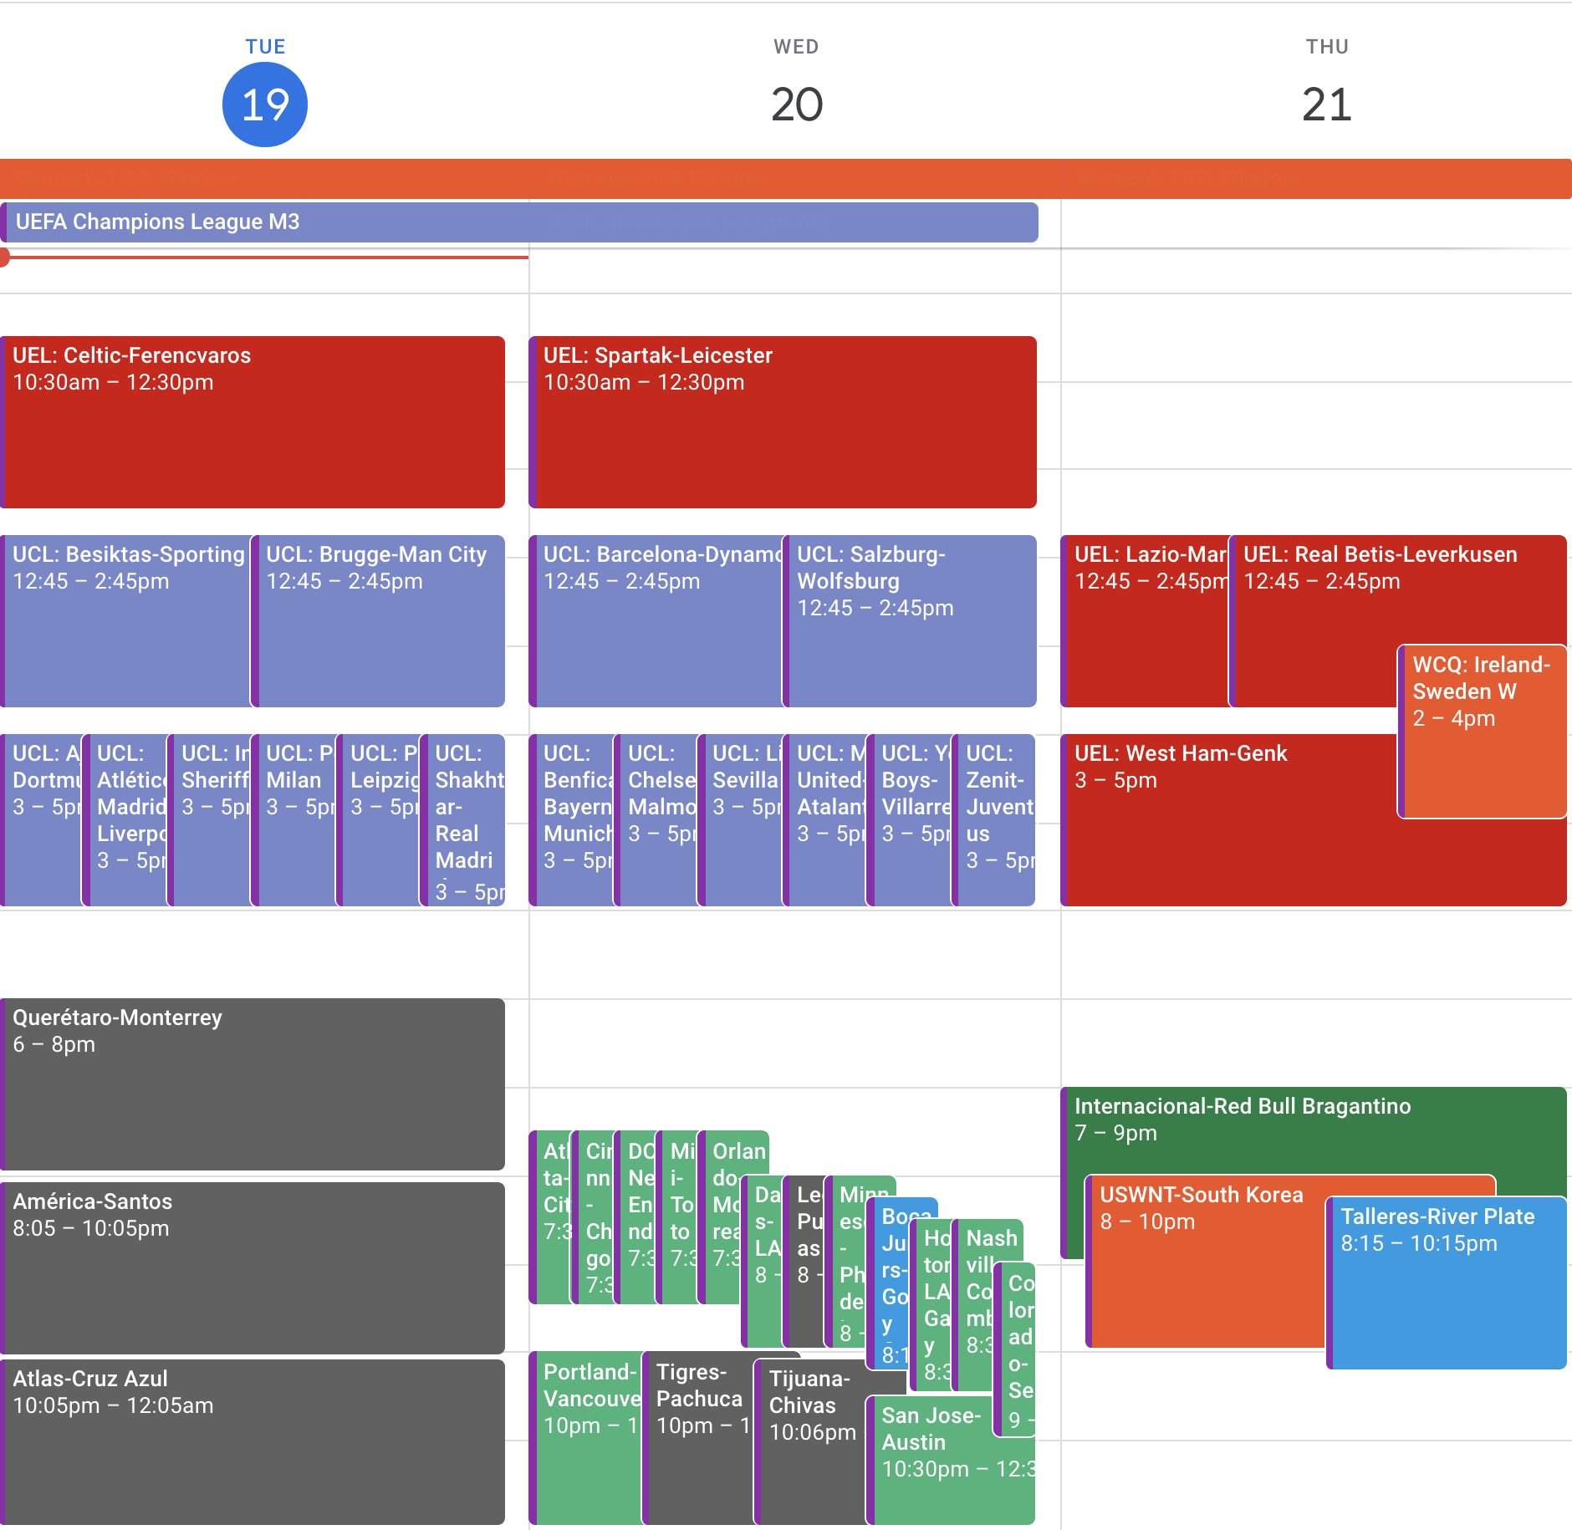1572x1530 pixels.
Task: Open UCL PSG-Leipzig event
Action: 379,820
